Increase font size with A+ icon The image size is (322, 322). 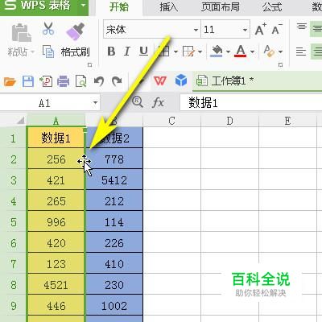click(260, 29)
